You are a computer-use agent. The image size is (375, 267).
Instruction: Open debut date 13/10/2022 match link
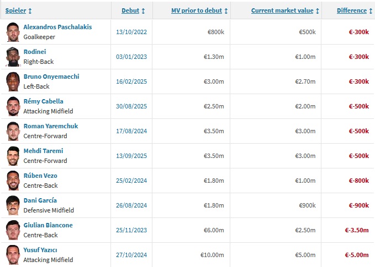tap(130, 32)
